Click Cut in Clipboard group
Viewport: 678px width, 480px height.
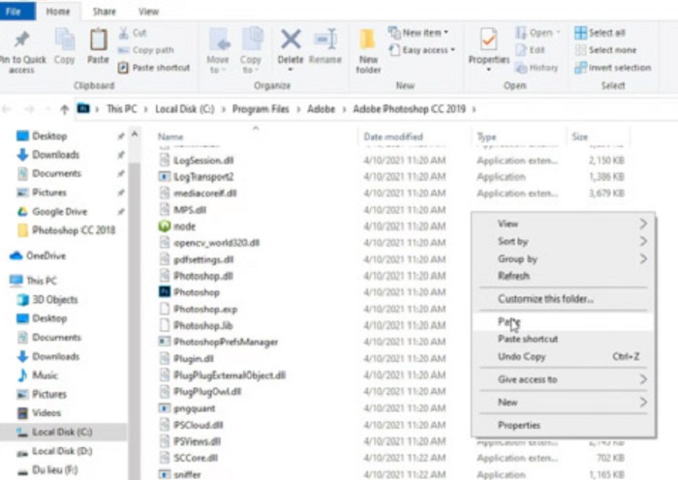(133, 33)
